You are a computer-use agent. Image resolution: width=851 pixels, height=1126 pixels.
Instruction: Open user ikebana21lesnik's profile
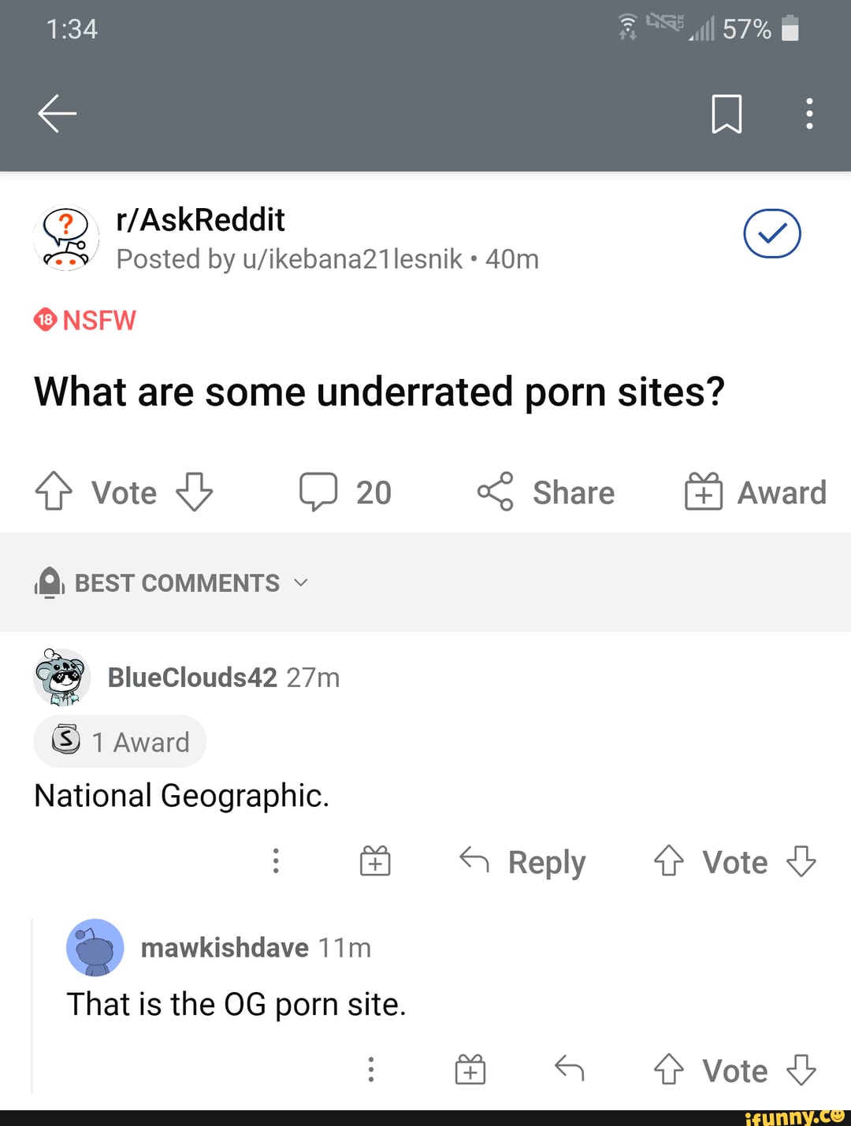[353, 259]
